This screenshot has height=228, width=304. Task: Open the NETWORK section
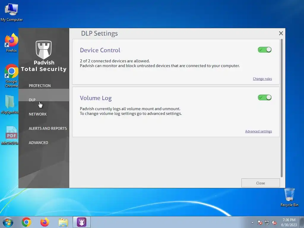[x=38, y=114]
